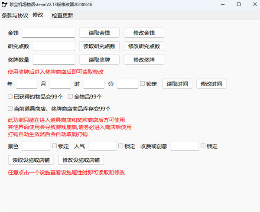Click red text 打钩自动生效然后会自动取消打钩
Image resolution: width=260 pixels, height=212 pixels.
[x=48, y=134]
